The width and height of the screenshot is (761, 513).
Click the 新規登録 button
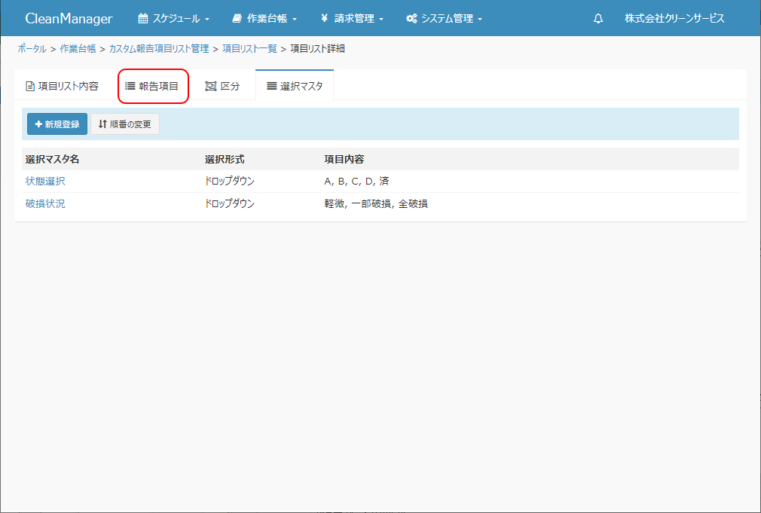(x=57, y=124)
